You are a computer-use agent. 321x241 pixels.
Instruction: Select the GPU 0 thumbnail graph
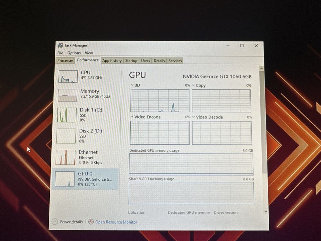pyautogui.click(x=65, y=179)
